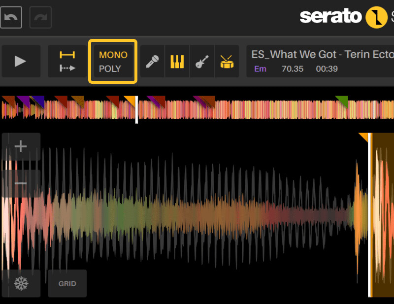Zoom in using the plus button

point(21,145)
